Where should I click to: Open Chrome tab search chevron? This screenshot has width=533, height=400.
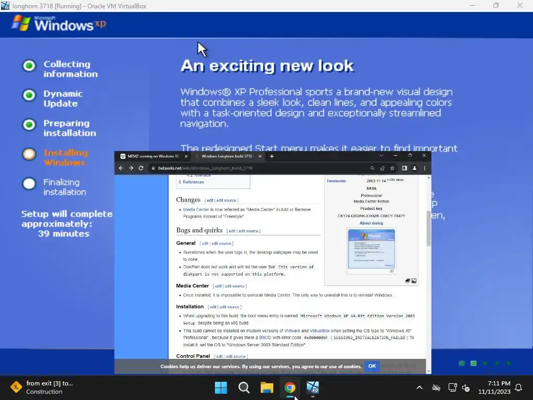[x=382, y=155]
